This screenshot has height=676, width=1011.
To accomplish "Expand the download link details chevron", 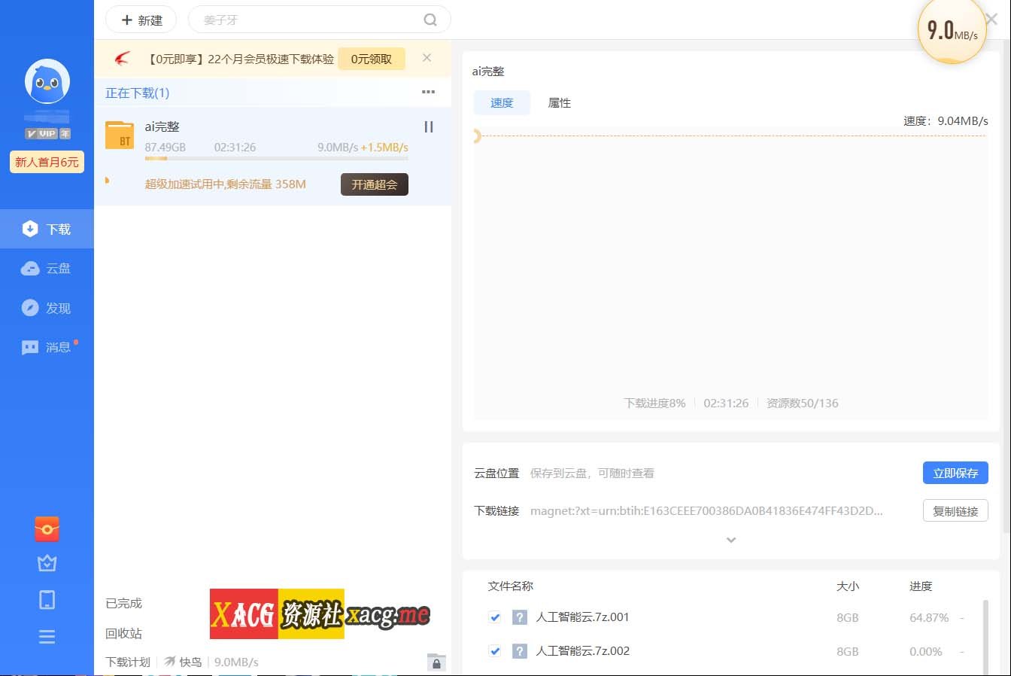I will [x=730, y=540].
